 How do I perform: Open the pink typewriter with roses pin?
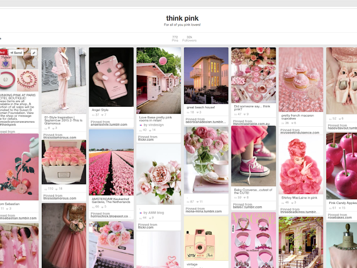click(112, 245)
